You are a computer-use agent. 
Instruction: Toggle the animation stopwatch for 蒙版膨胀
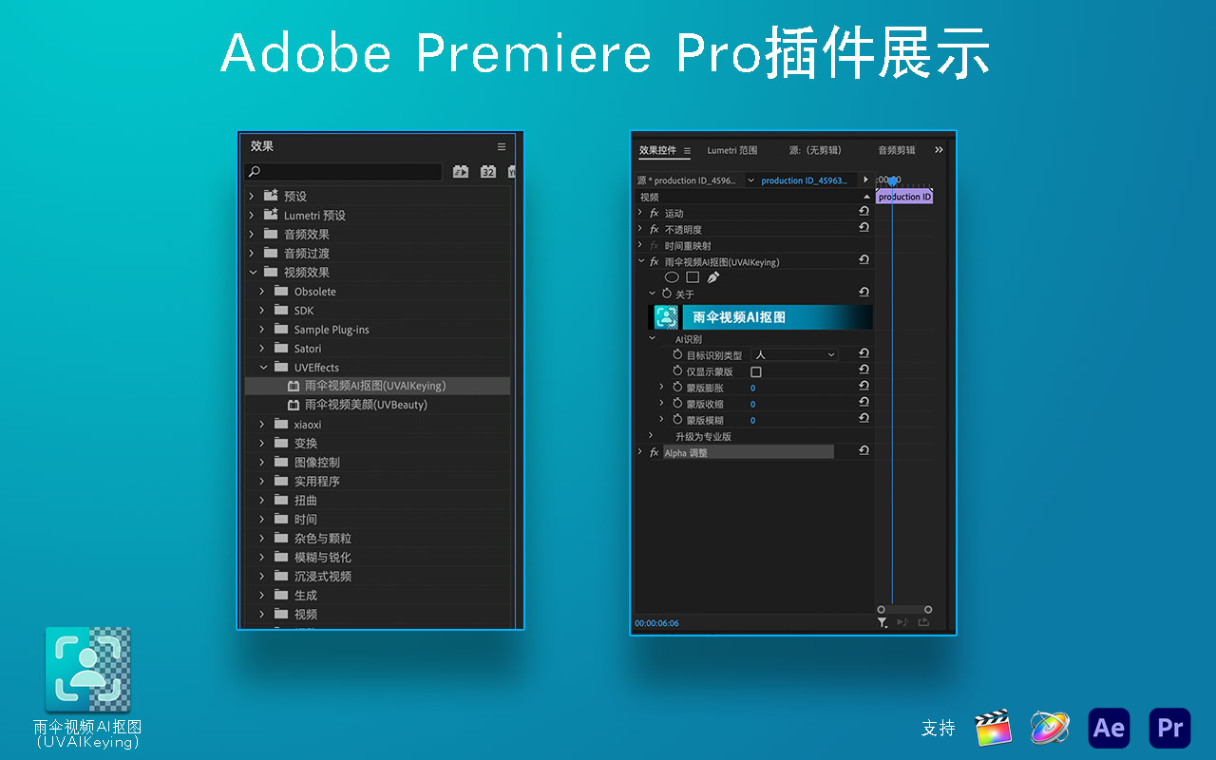click(677, 387)
